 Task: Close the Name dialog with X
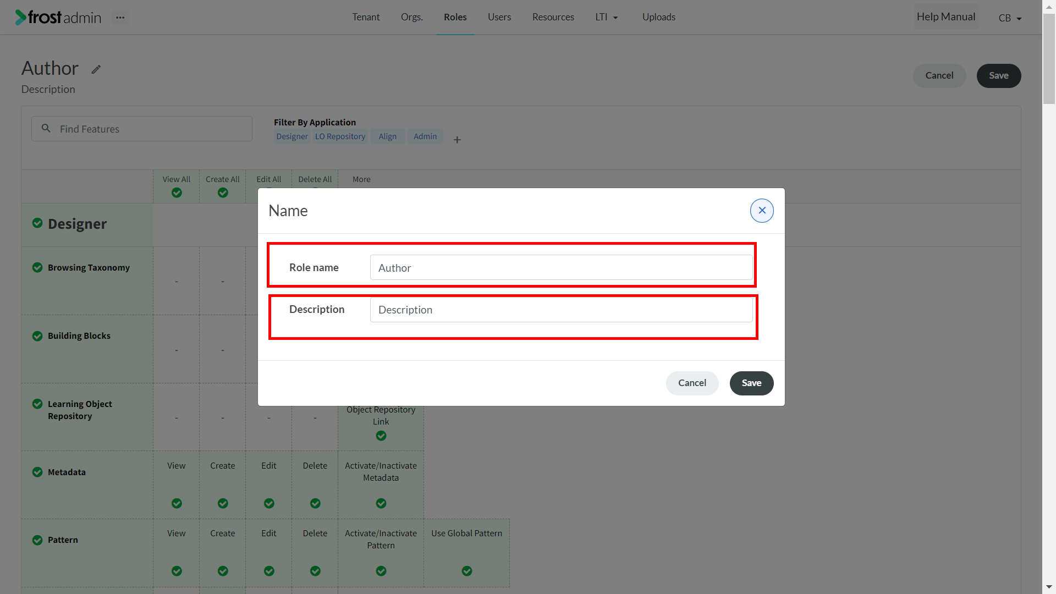tap(762, 211)
